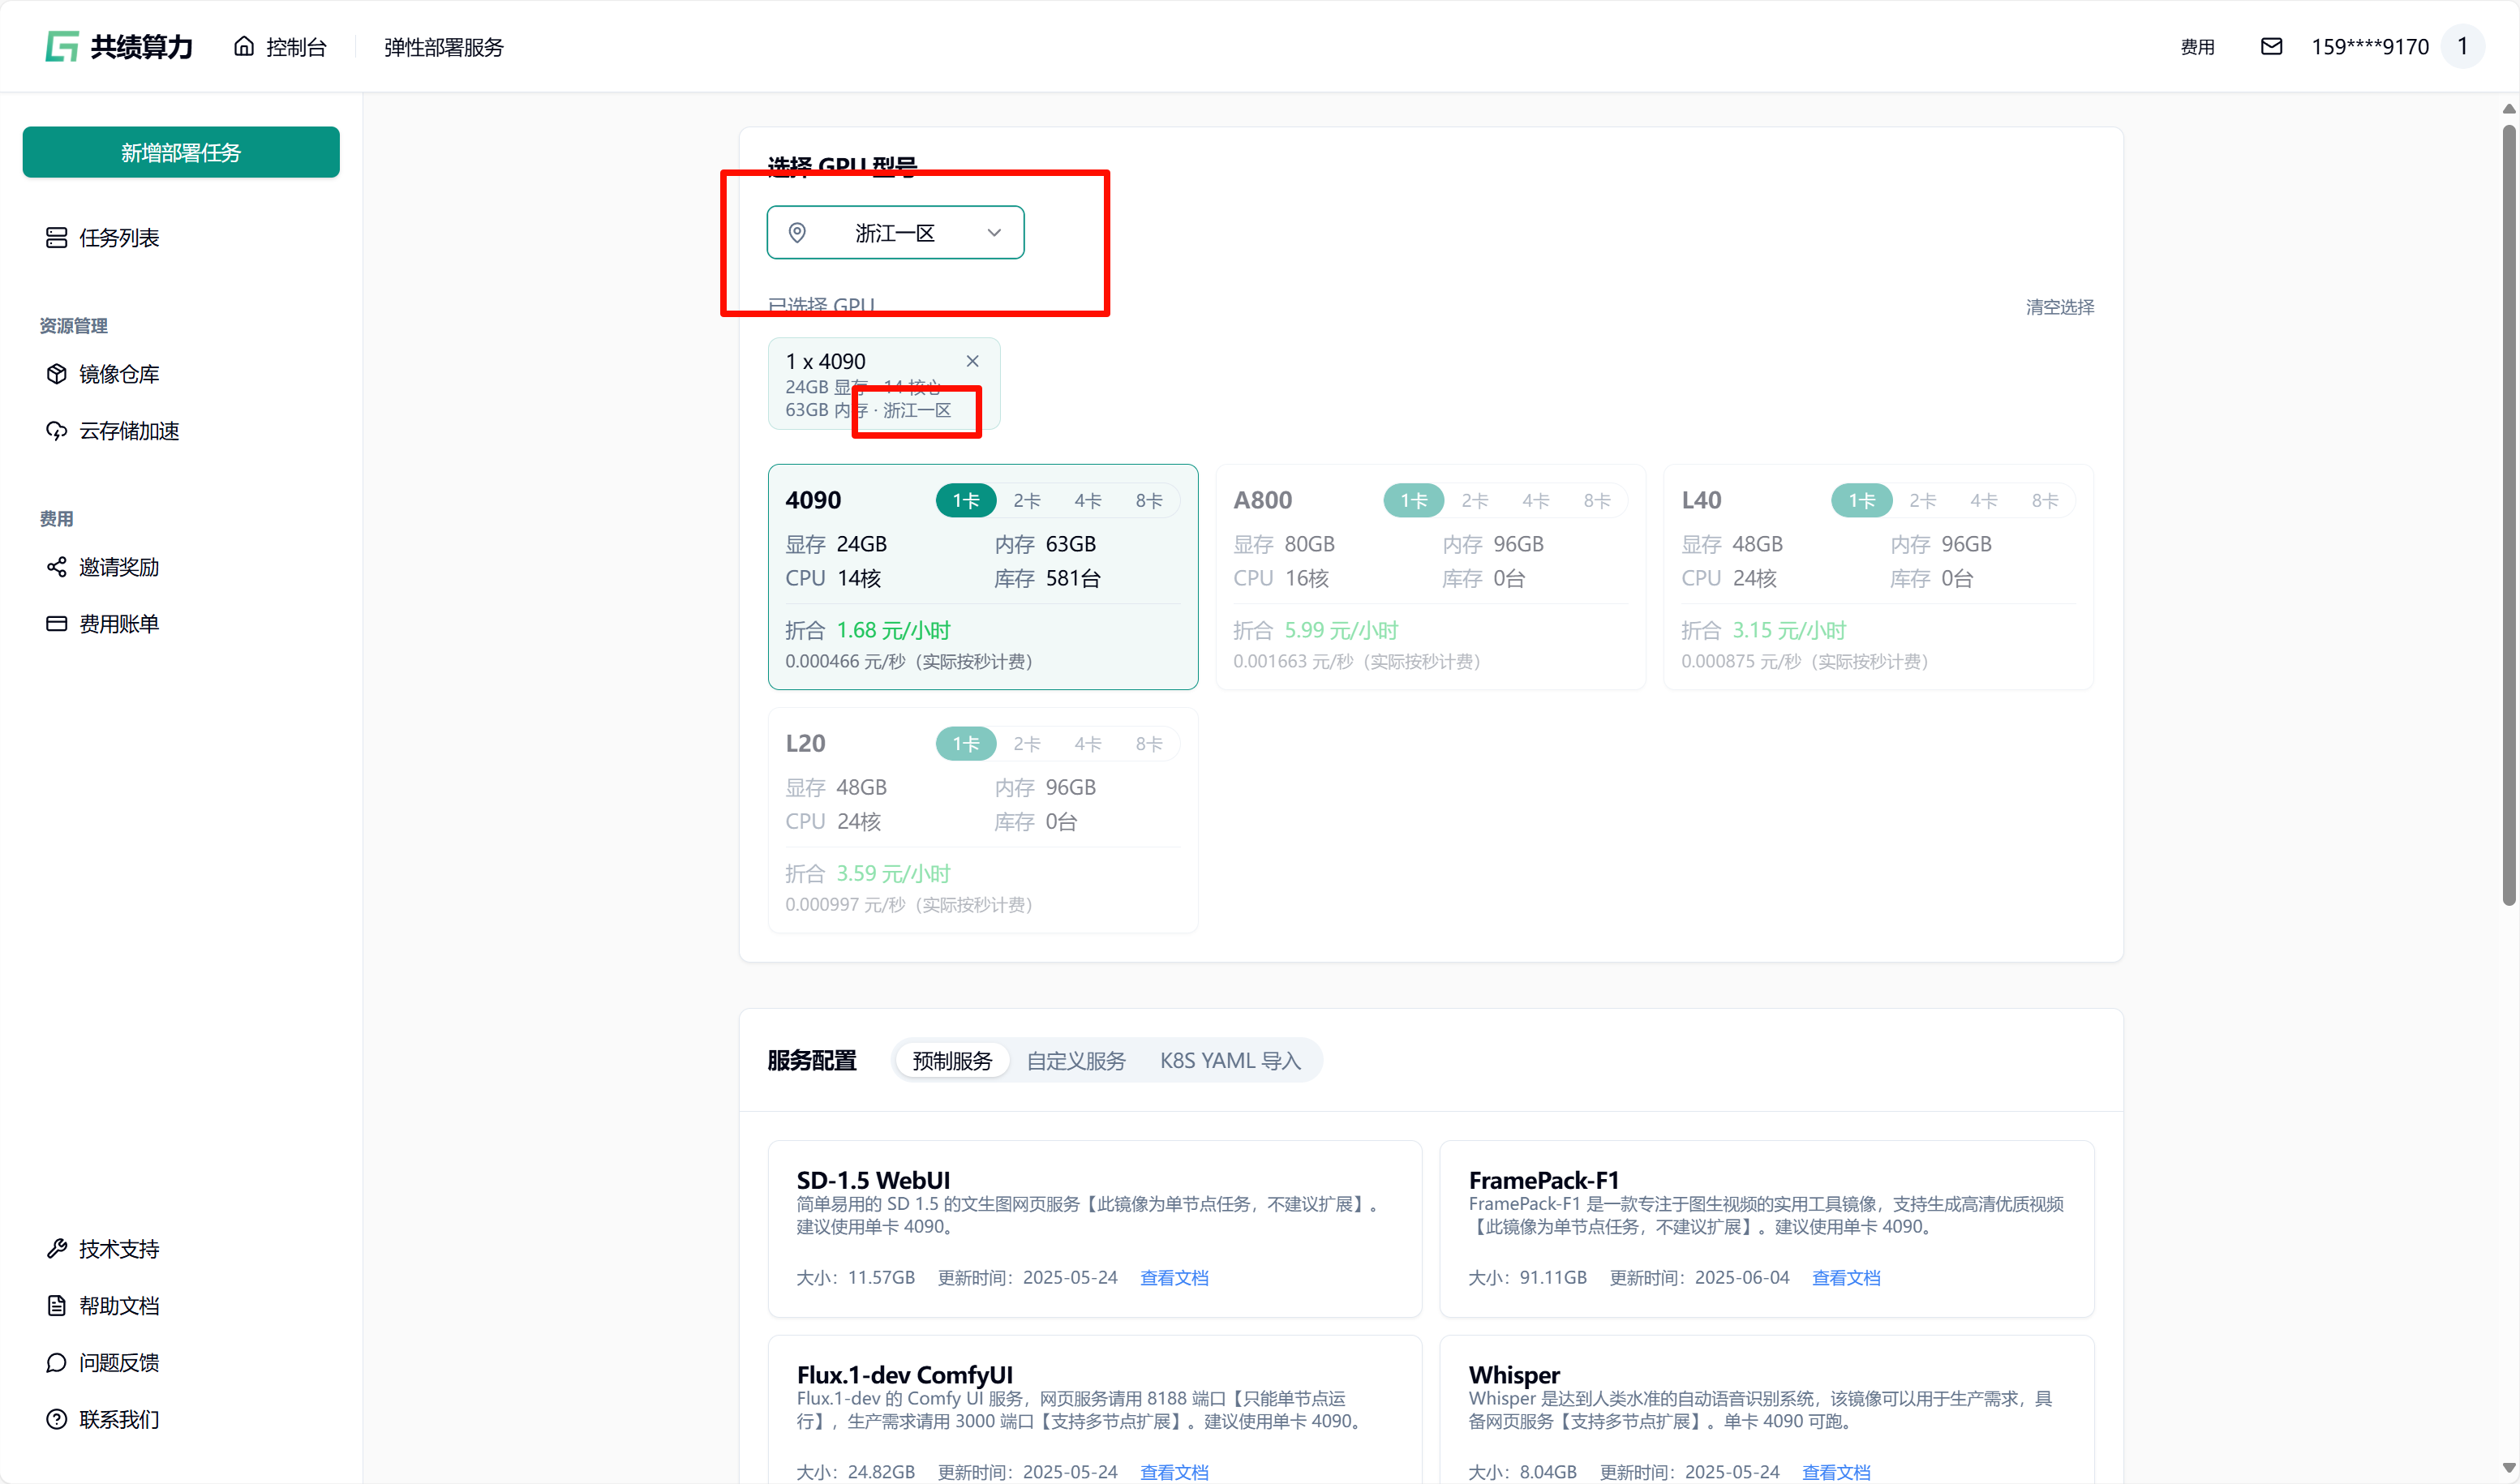Click 控制台 home icon
Viewport: 2520px width, 1484px height.
(x=244, y=46)
